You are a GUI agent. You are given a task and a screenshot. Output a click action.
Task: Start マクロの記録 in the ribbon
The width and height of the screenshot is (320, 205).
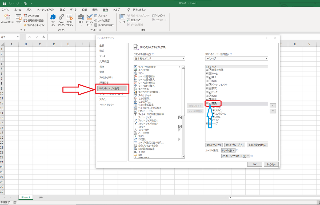click(31, 16)
